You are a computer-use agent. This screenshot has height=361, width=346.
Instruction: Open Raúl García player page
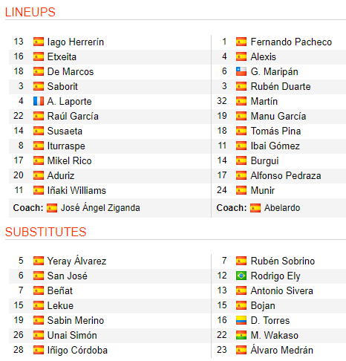73,116
